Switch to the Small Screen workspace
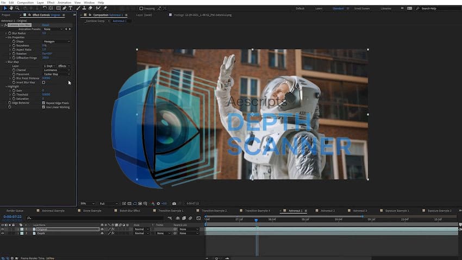 [x=362, y=9]
